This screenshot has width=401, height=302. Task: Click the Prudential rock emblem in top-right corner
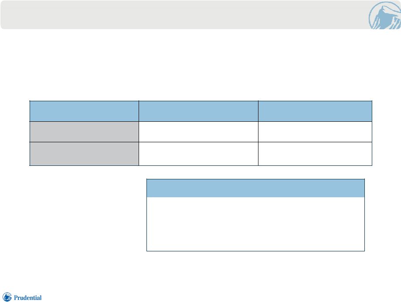tap(385, 15)
